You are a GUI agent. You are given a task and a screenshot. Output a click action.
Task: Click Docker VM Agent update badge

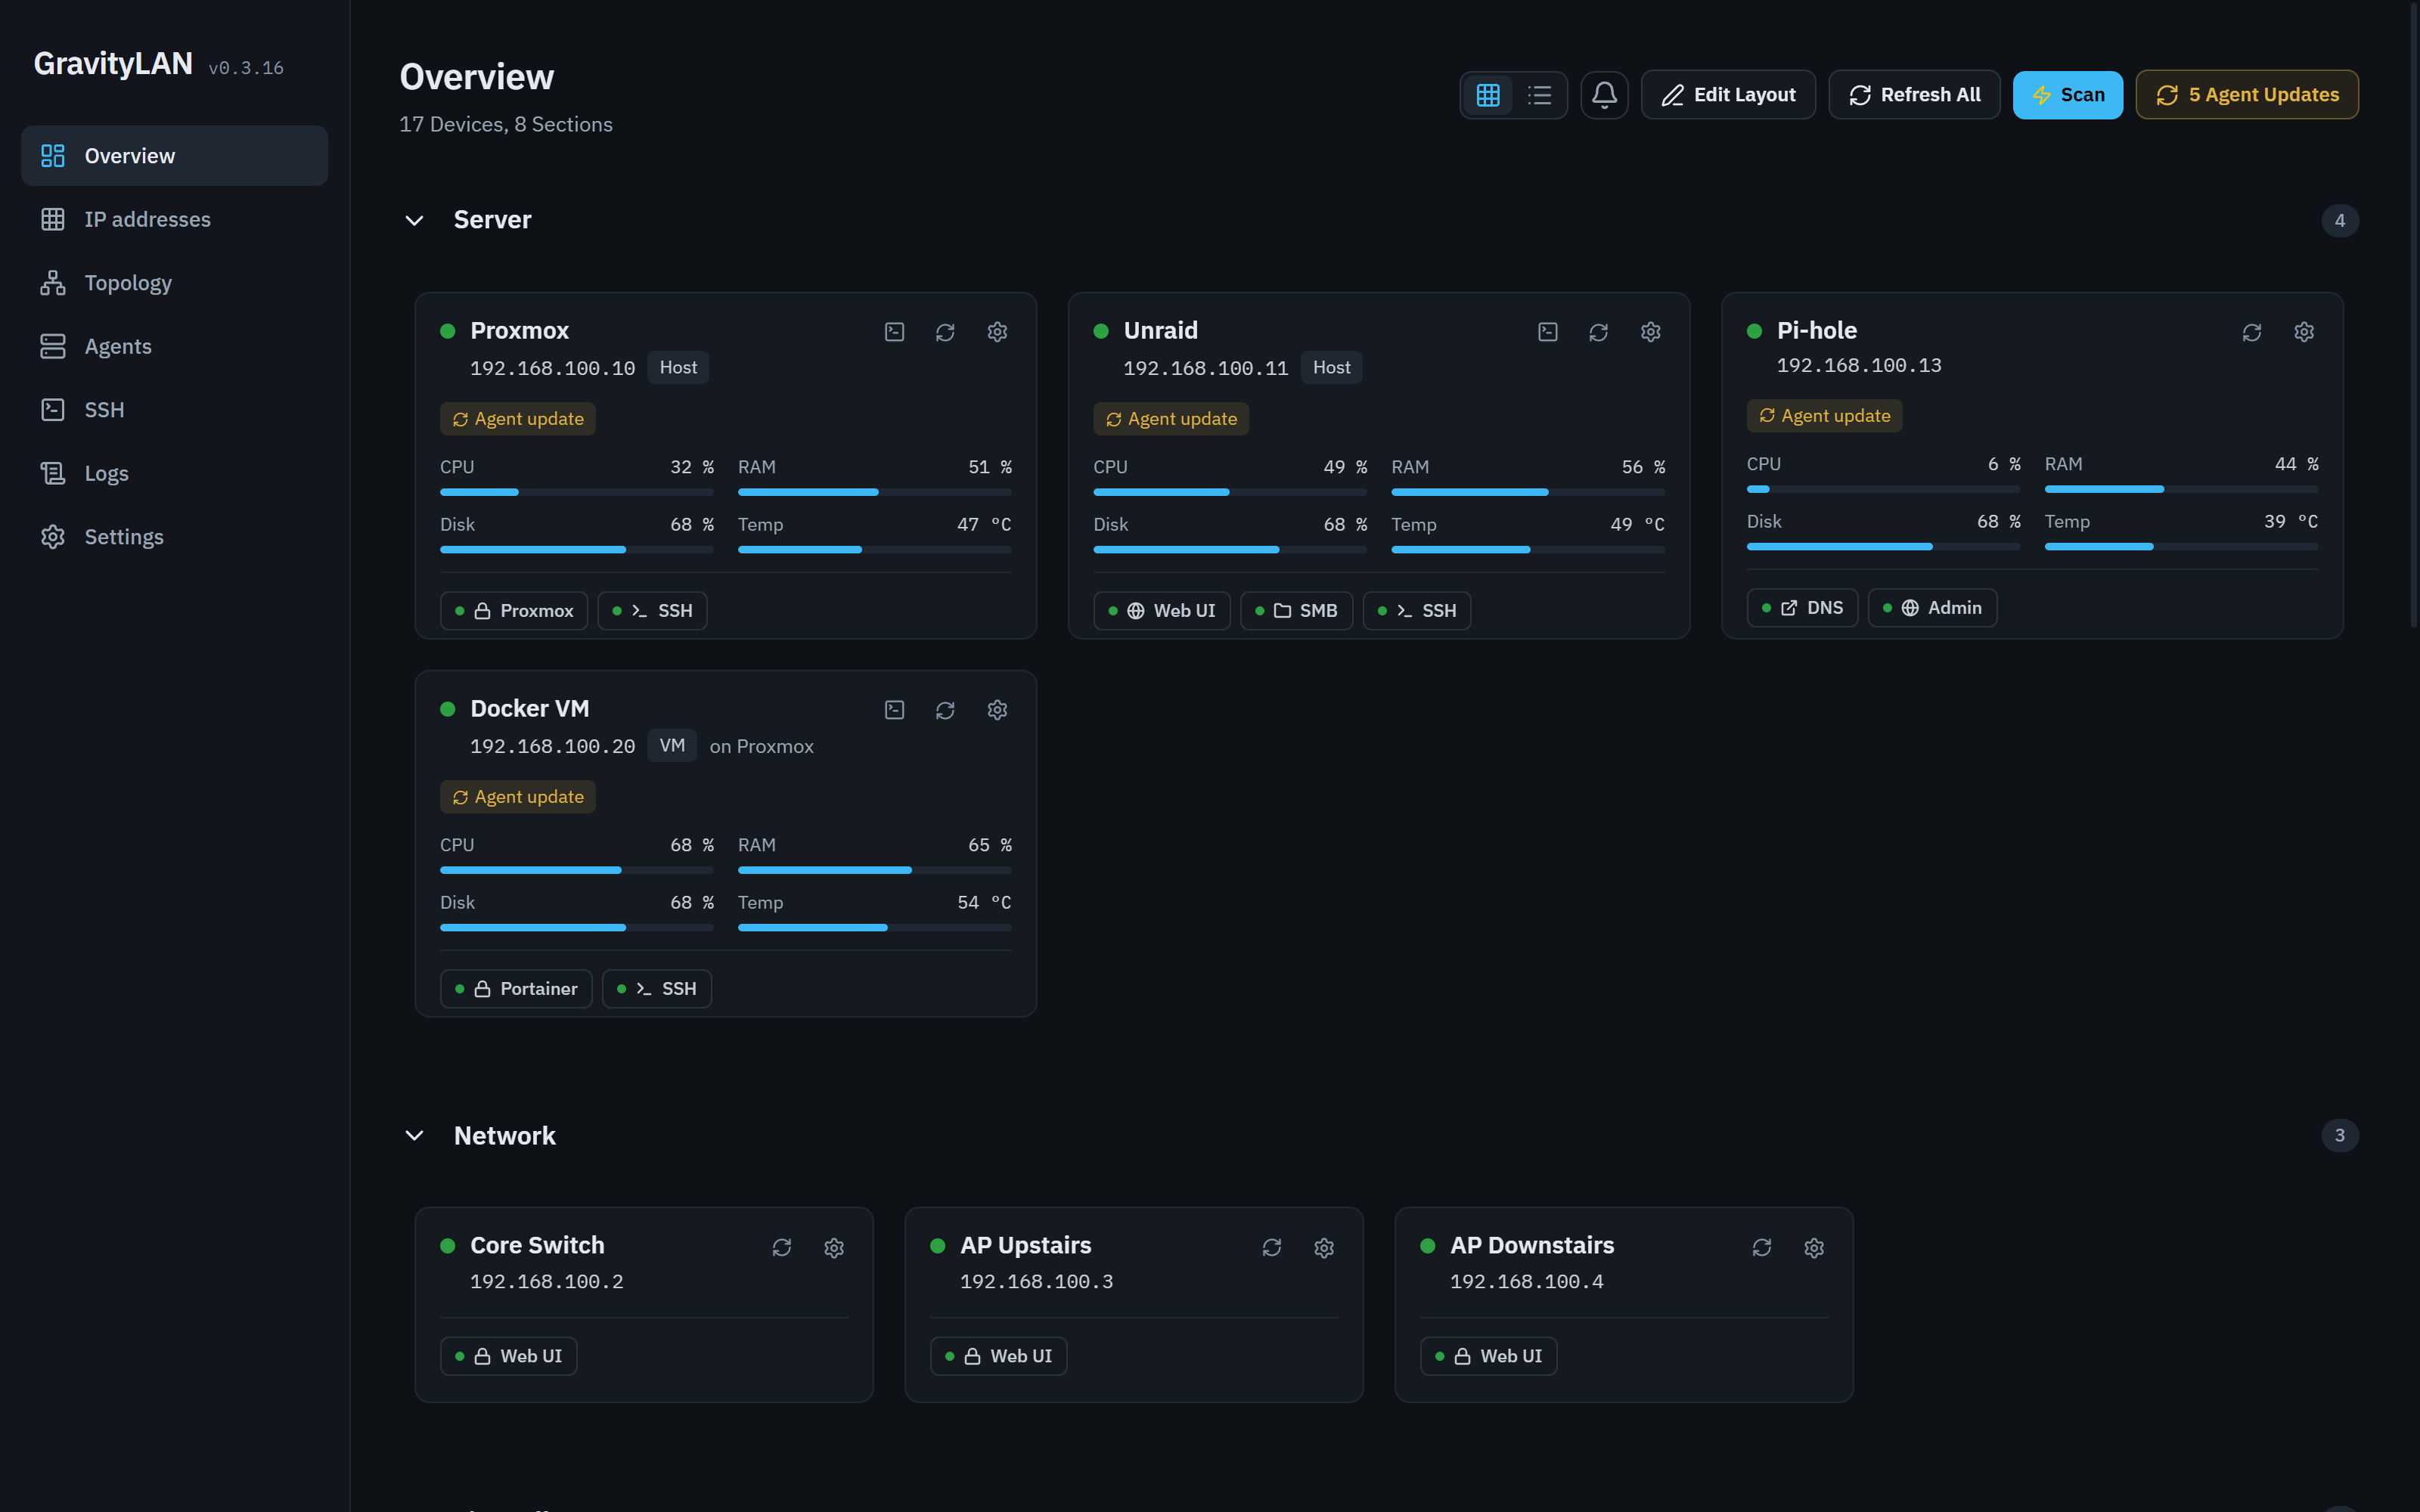pyautogui.click(x=518, y=797)
